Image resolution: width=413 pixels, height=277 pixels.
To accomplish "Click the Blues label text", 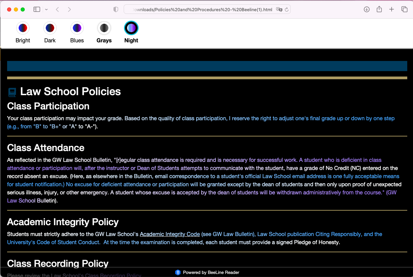I will coord(77,41).
